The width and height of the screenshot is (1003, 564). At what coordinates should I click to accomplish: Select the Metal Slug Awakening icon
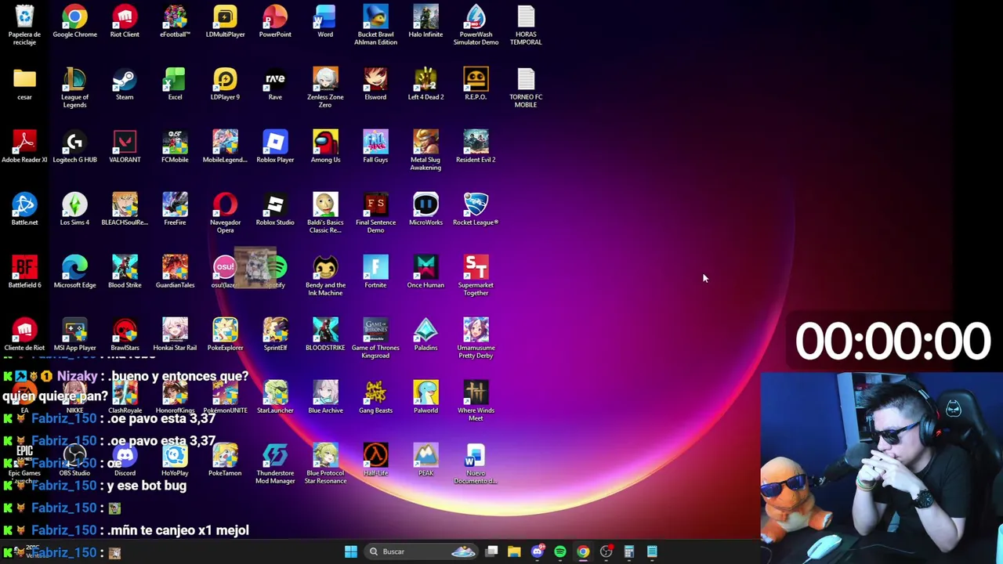click(425, 150)
